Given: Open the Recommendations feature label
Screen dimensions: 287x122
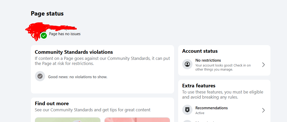Looking at the screenshot, I should pos(211,108).
